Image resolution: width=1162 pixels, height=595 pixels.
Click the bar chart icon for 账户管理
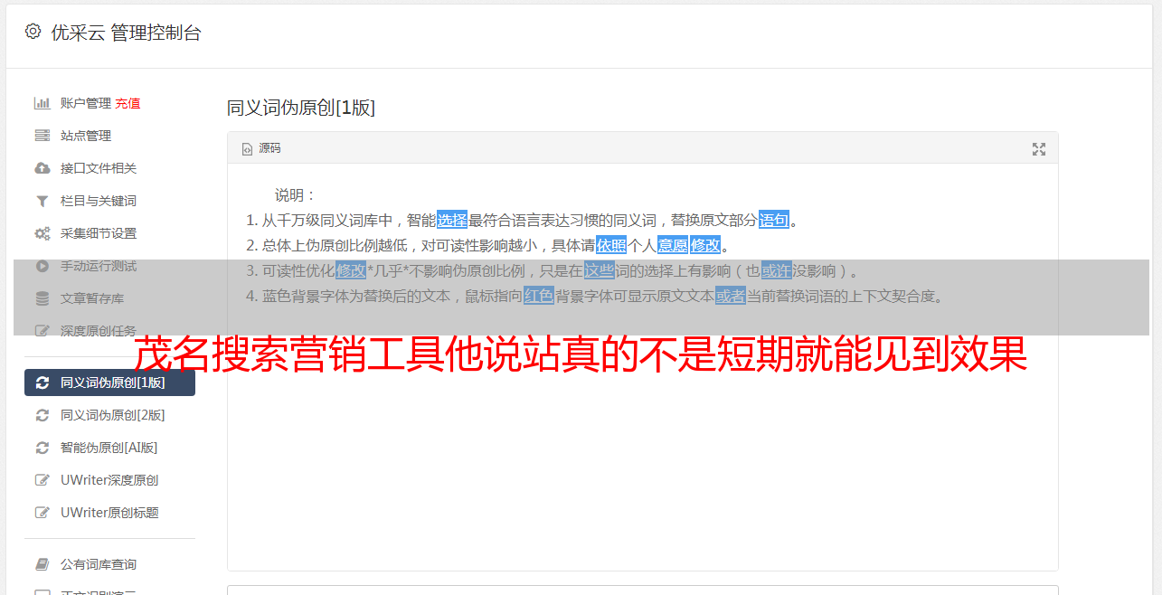click(42, 103)
